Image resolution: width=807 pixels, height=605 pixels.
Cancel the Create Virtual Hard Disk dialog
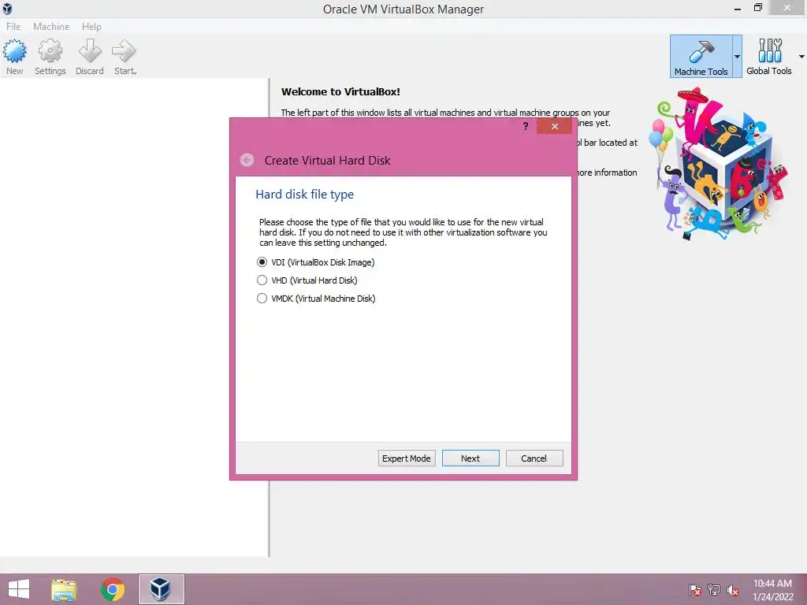pyautogui.click(x=534, y=458)
